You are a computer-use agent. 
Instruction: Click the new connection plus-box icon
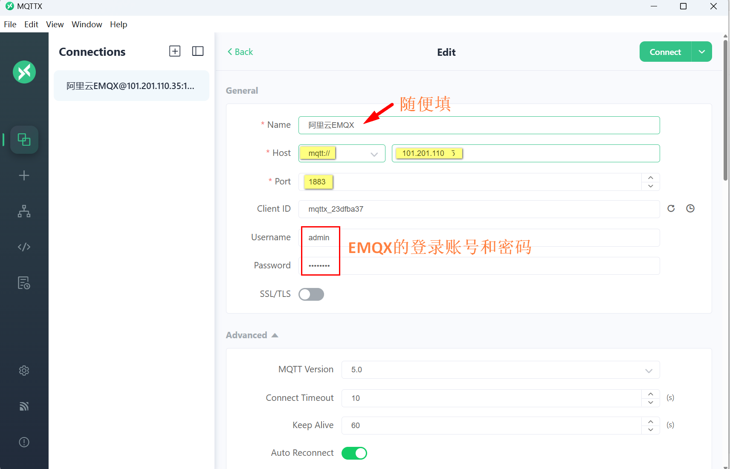(x=175, y=51)
